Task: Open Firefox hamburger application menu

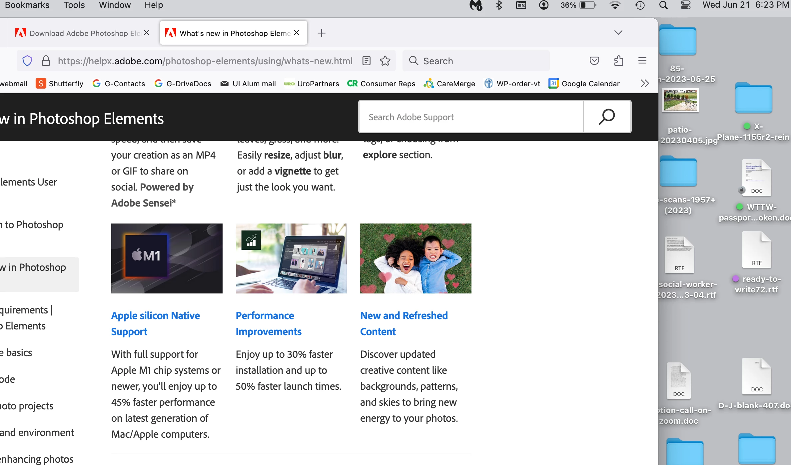Action: pos(642,61)
